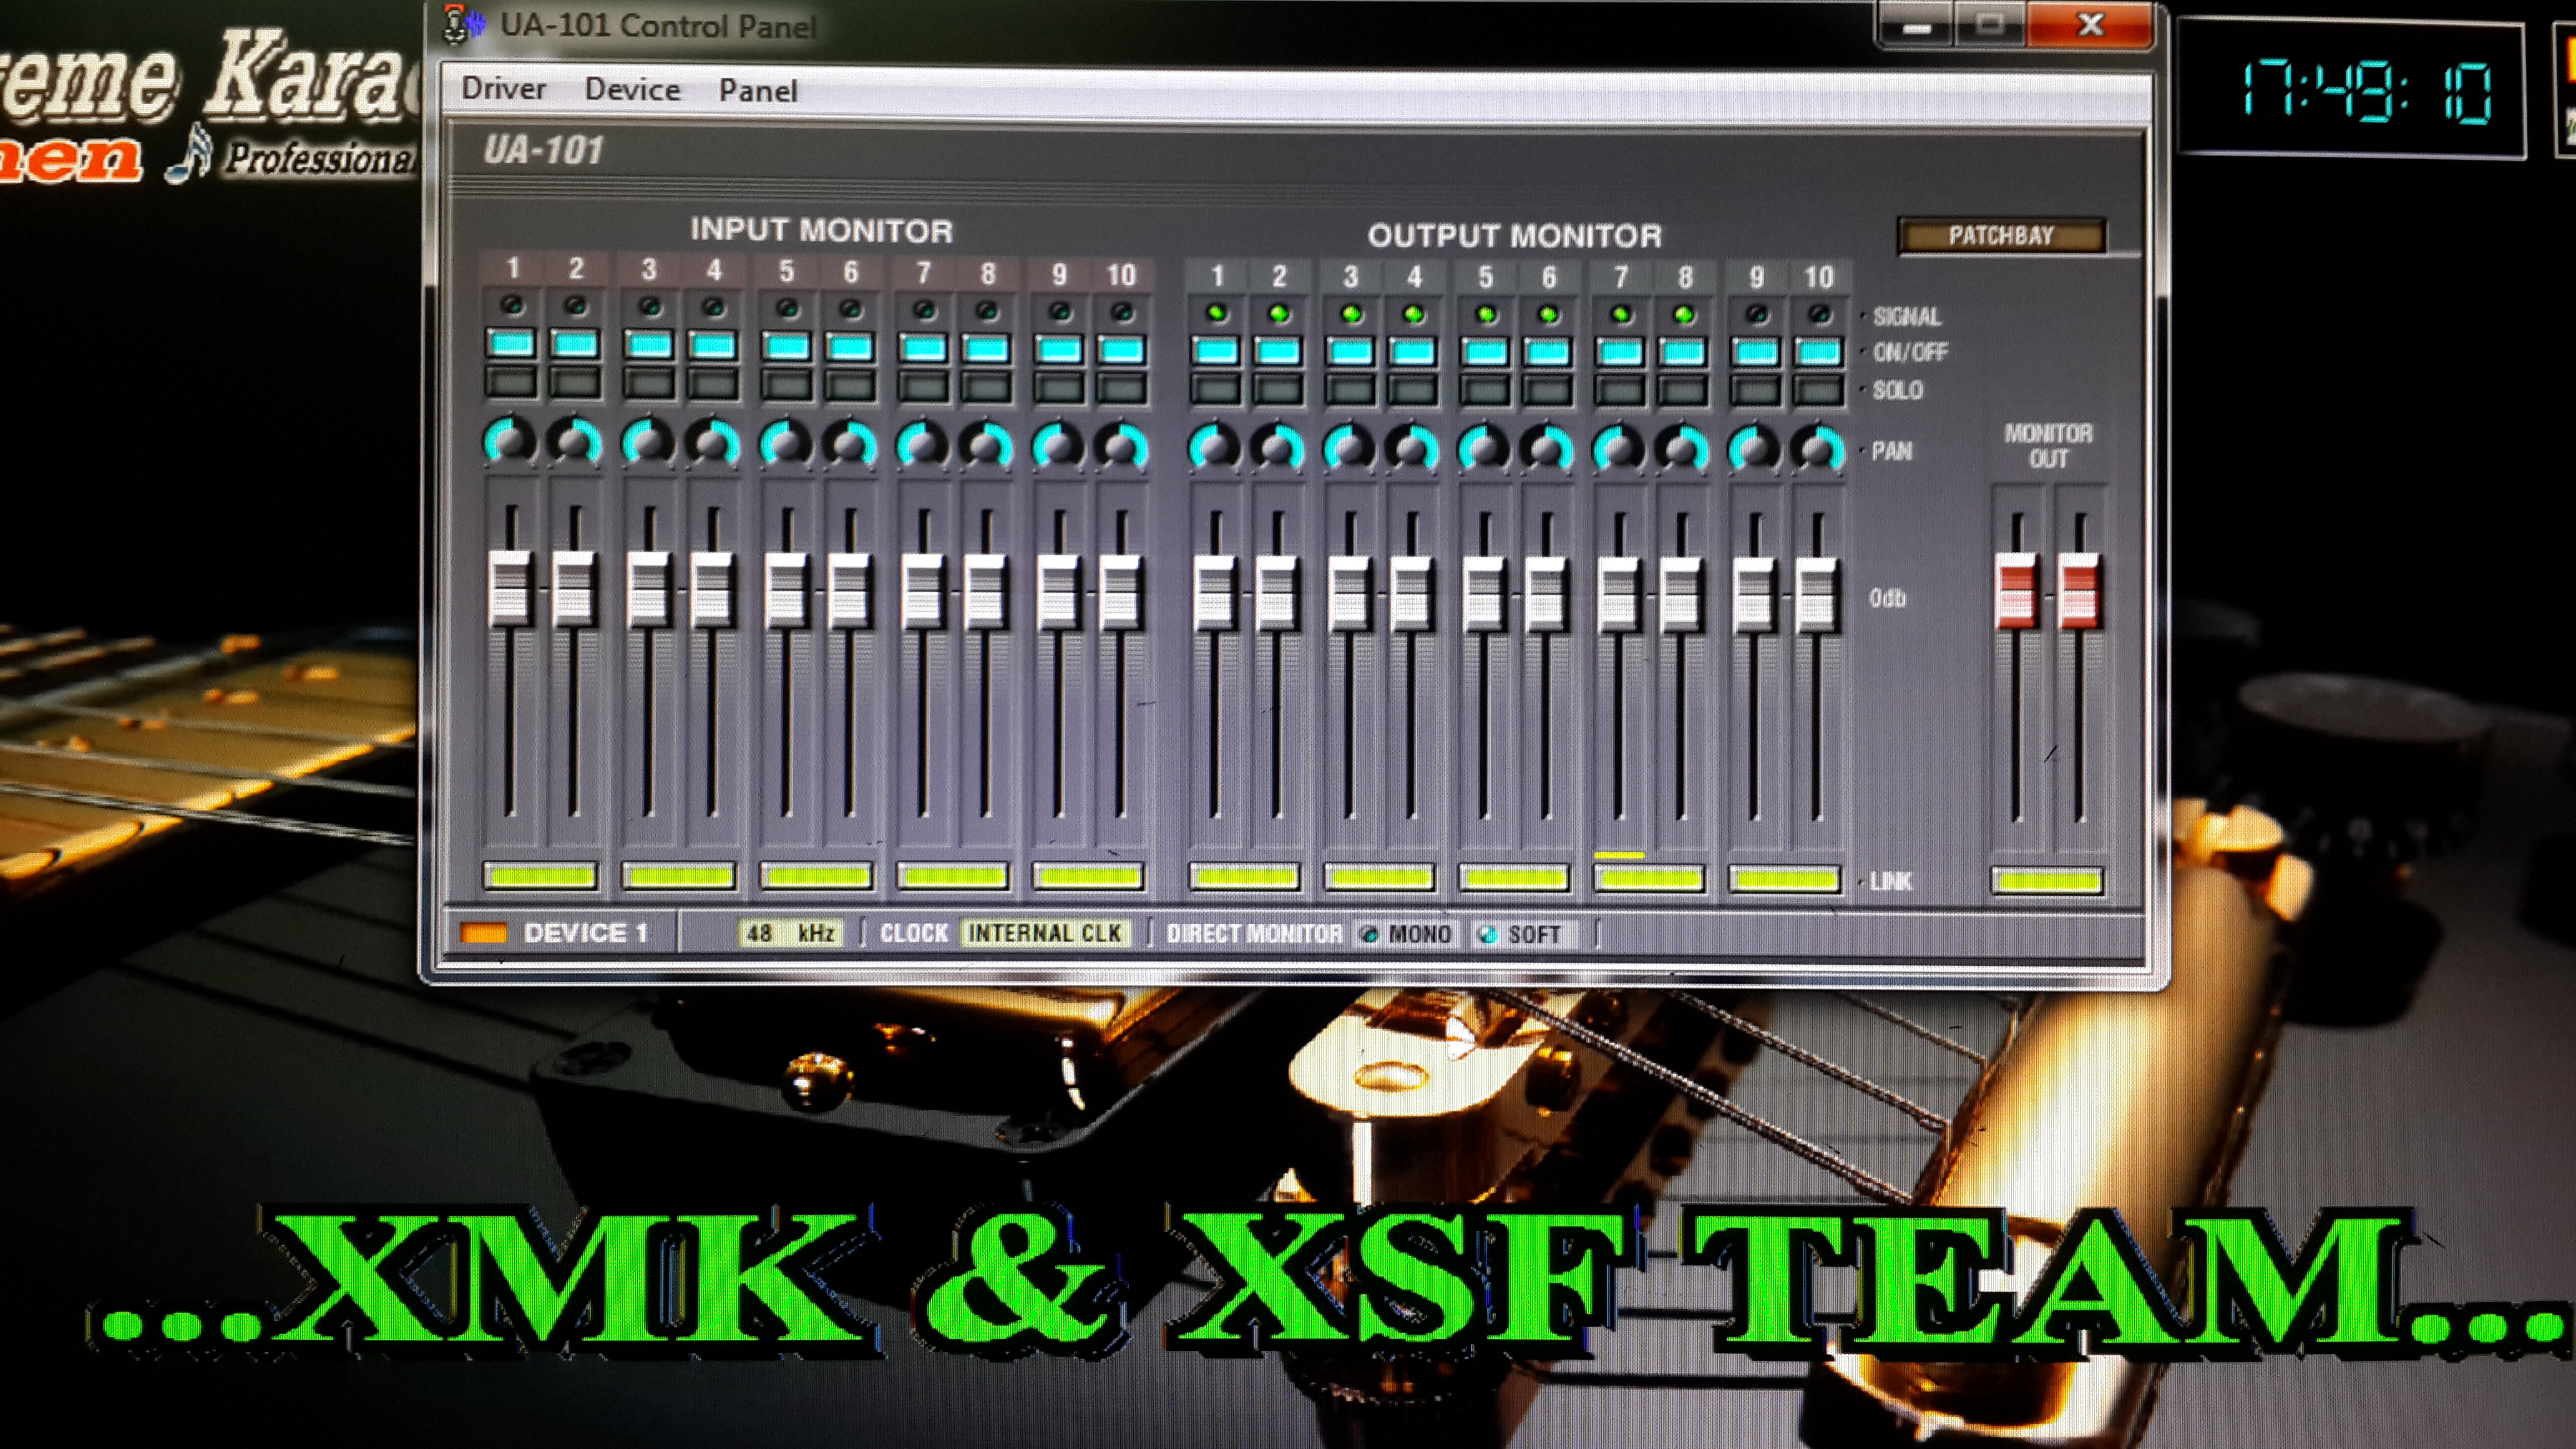The width and height of the screenshot is (2576, 1449).
Task: Click the PAN knob of Output channel 10
Action: (x=1818, y=450)
